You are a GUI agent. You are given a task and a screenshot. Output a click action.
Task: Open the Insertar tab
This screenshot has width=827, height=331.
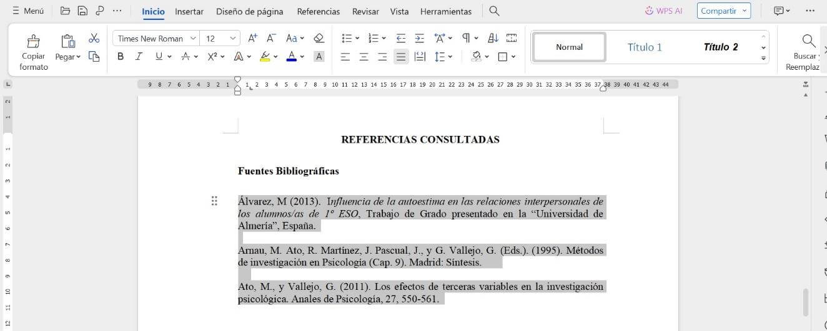189,11
